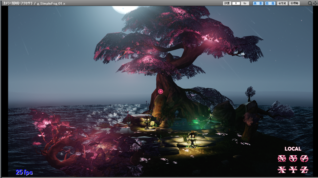
Task: Switch the LOCAL coordinate mode label
Action: [293, 149]
